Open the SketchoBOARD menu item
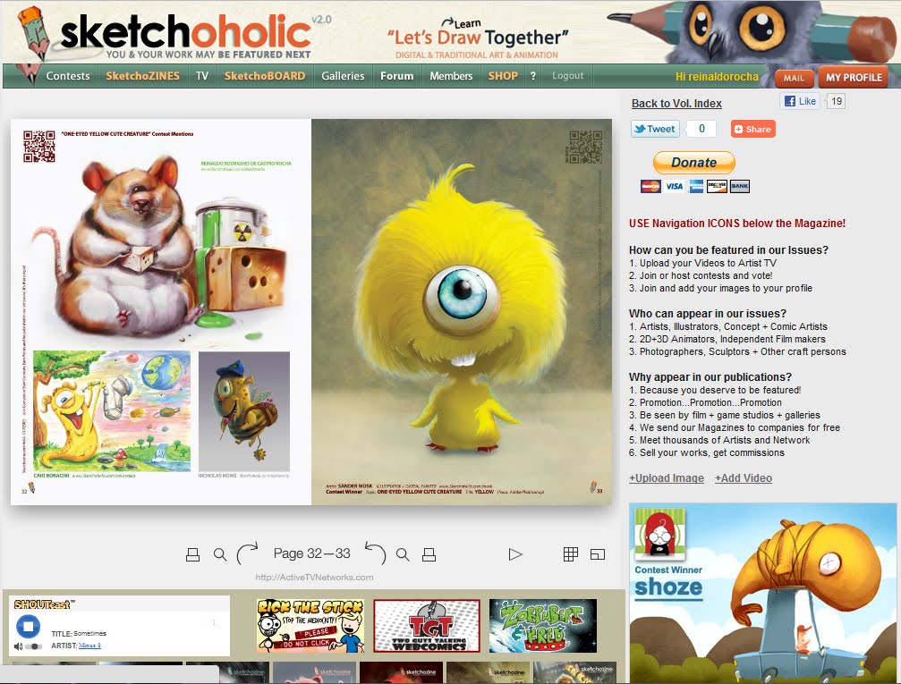 265,76
